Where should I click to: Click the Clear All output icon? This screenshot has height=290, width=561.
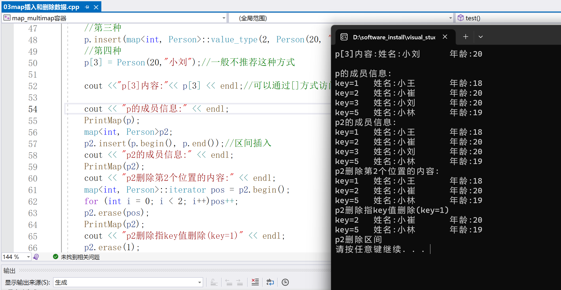pos(255,282)
